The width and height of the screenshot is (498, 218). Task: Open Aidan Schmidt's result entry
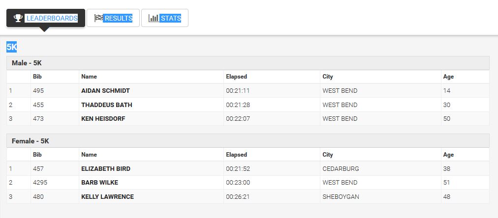click(105, 91)
